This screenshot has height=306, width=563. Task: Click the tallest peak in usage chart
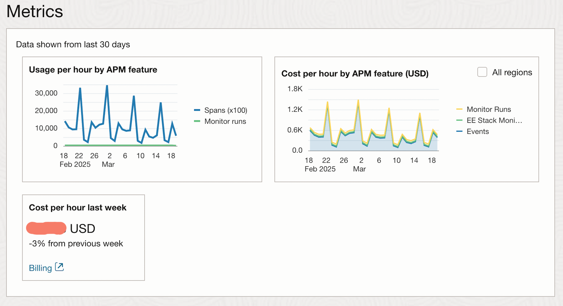point(107,86)
